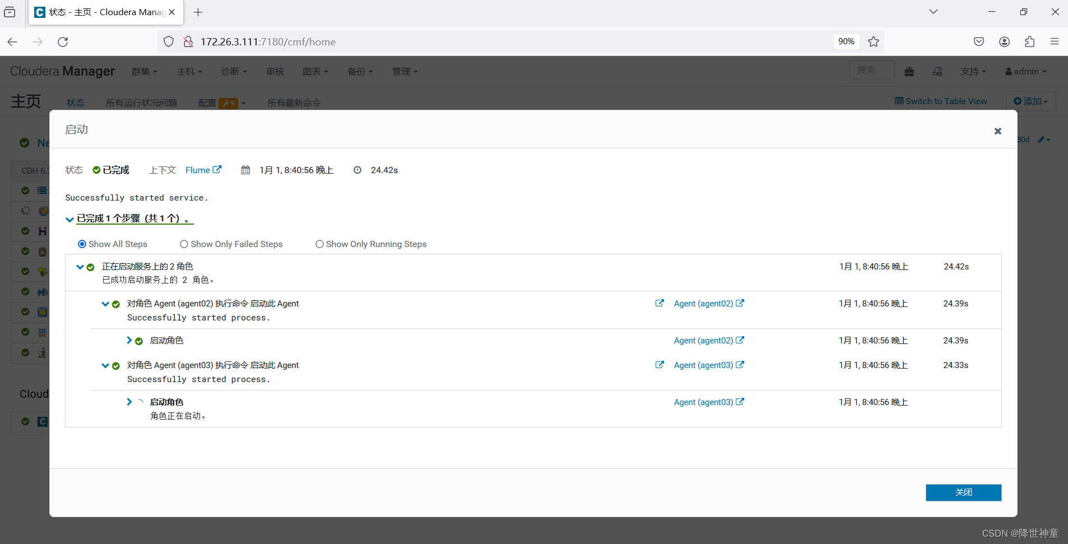Click the external link icon beside agent02 command row
This screenshot has width=1068, height=544.
click(x=660, y=303)
